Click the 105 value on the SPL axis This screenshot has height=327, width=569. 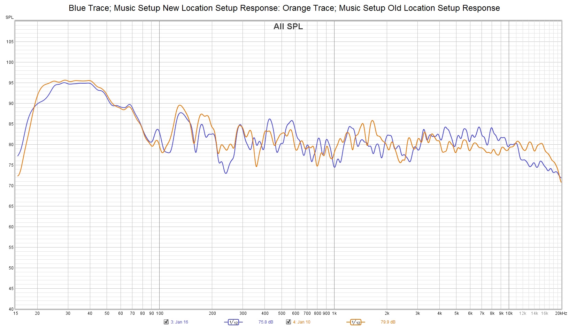click(10, 42)
